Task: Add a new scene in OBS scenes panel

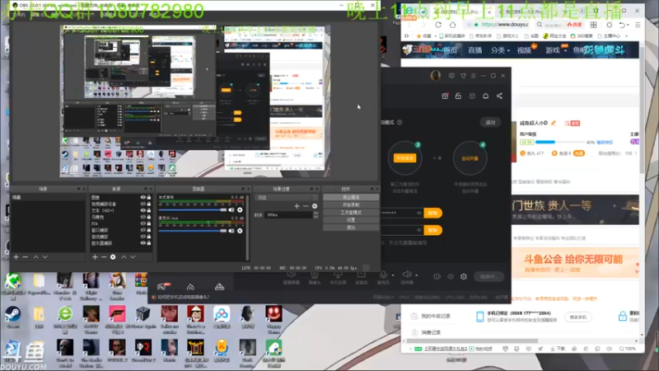Action: pyautogui.click(x=16, y=256)
